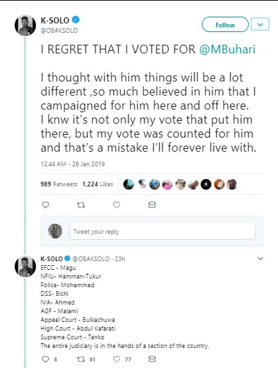This screenshot has height=368, width=278.
Task: Open the @OBAKSOLO handle under main name
Action: (x=59, y=31)
